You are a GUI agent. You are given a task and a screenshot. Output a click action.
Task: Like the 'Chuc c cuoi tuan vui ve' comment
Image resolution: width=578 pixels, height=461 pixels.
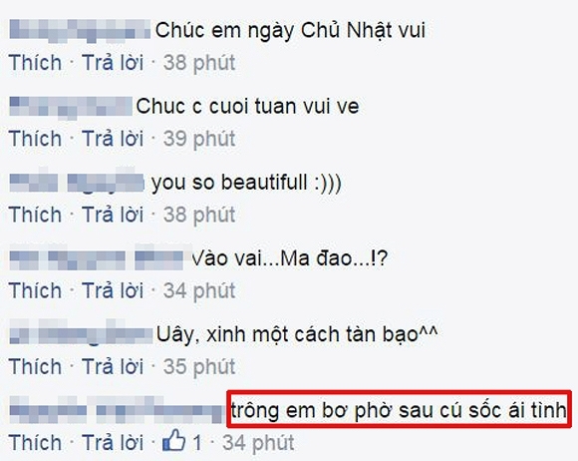coord(35,139)
